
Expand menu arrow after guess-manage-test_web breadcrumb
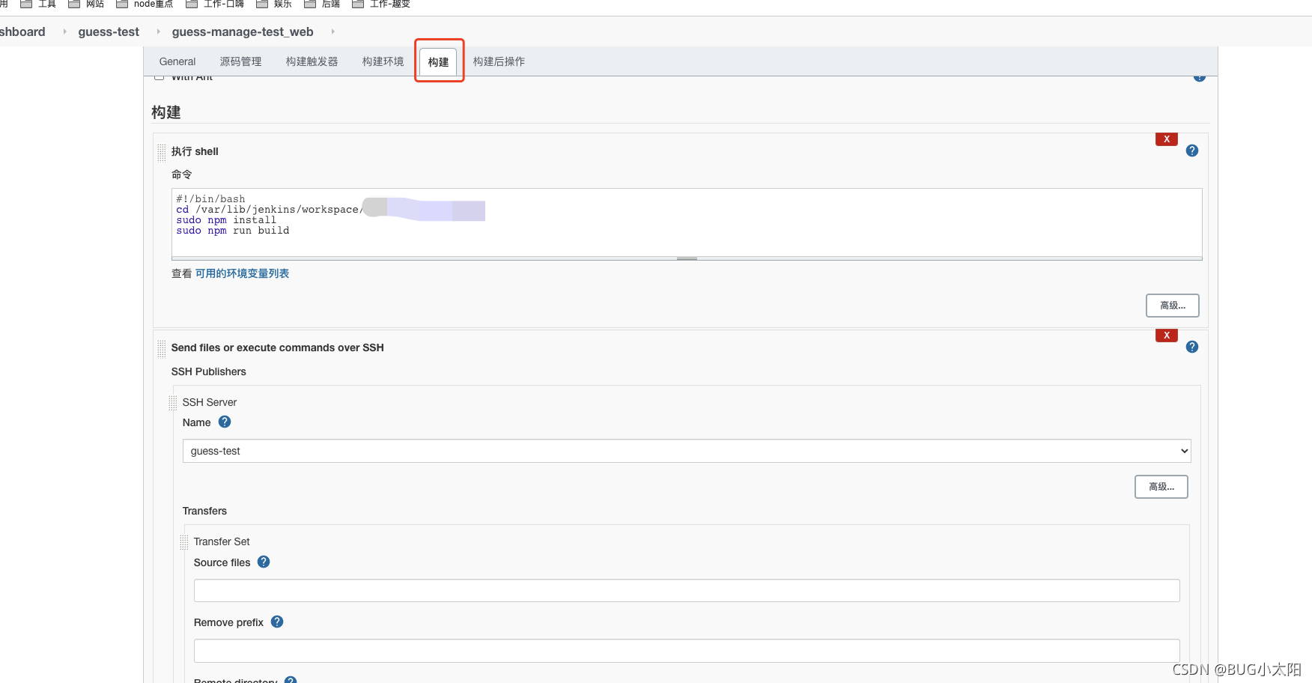click(332, 31)
